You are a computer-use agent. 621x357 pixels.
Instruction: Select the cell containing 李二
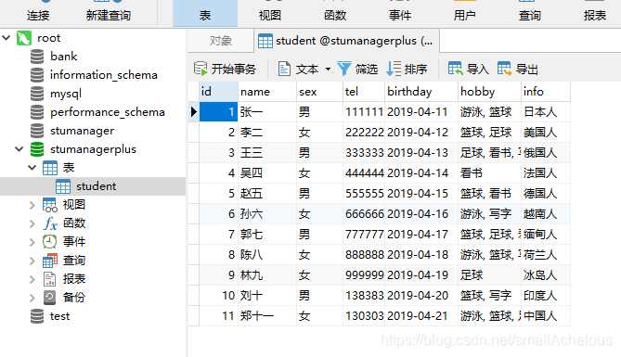tap(267, 133)
